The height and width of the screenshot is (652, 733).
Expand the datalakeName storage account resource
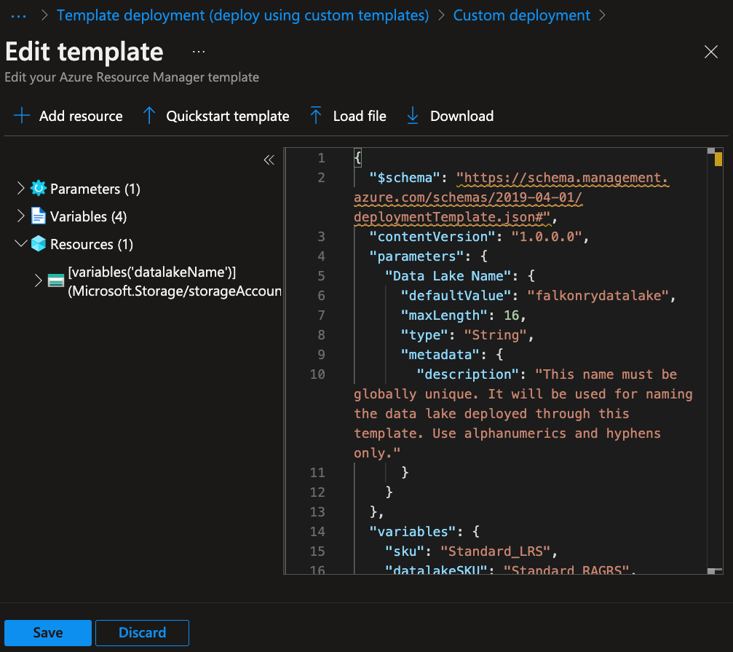click(39, 280)
